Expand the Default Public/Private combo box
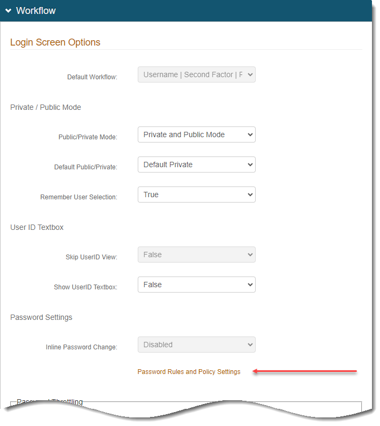380x426 pixels. [x=196, y=165]
